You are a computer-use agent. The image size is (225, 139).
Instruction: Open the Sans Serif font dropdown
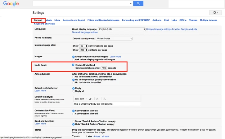(x=81, y=99)
